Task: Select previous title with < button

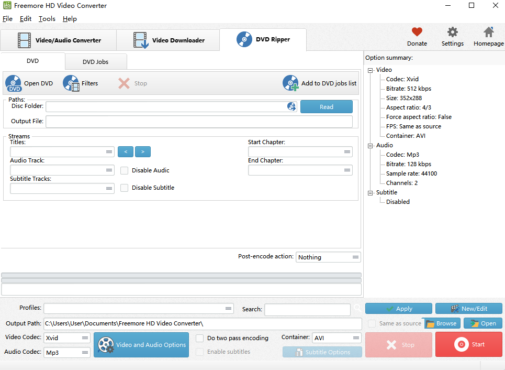Action: pos(126,151)
